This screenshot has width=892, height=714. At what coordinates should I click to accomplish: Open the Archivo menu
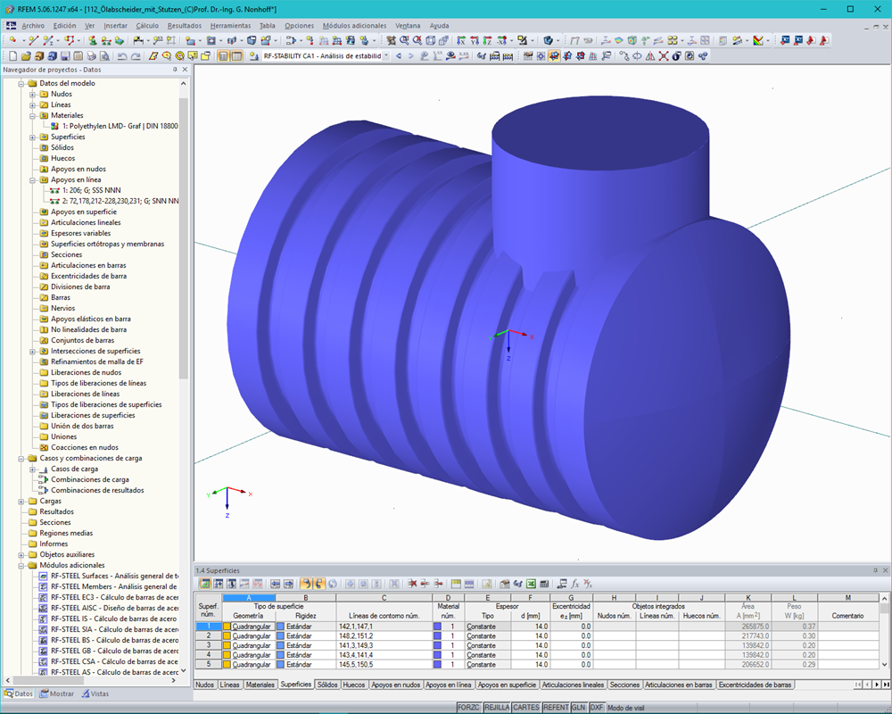pyautogui.click(x=33, y=26)
